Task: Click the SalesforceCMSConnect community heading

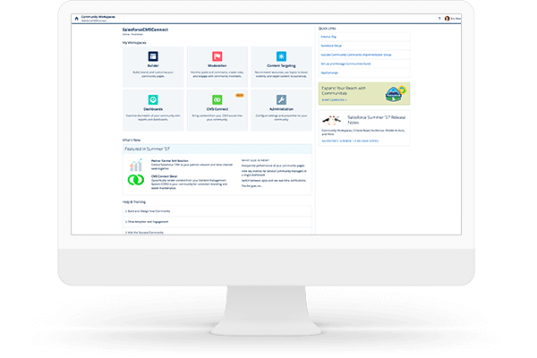Action: [145, 30]
